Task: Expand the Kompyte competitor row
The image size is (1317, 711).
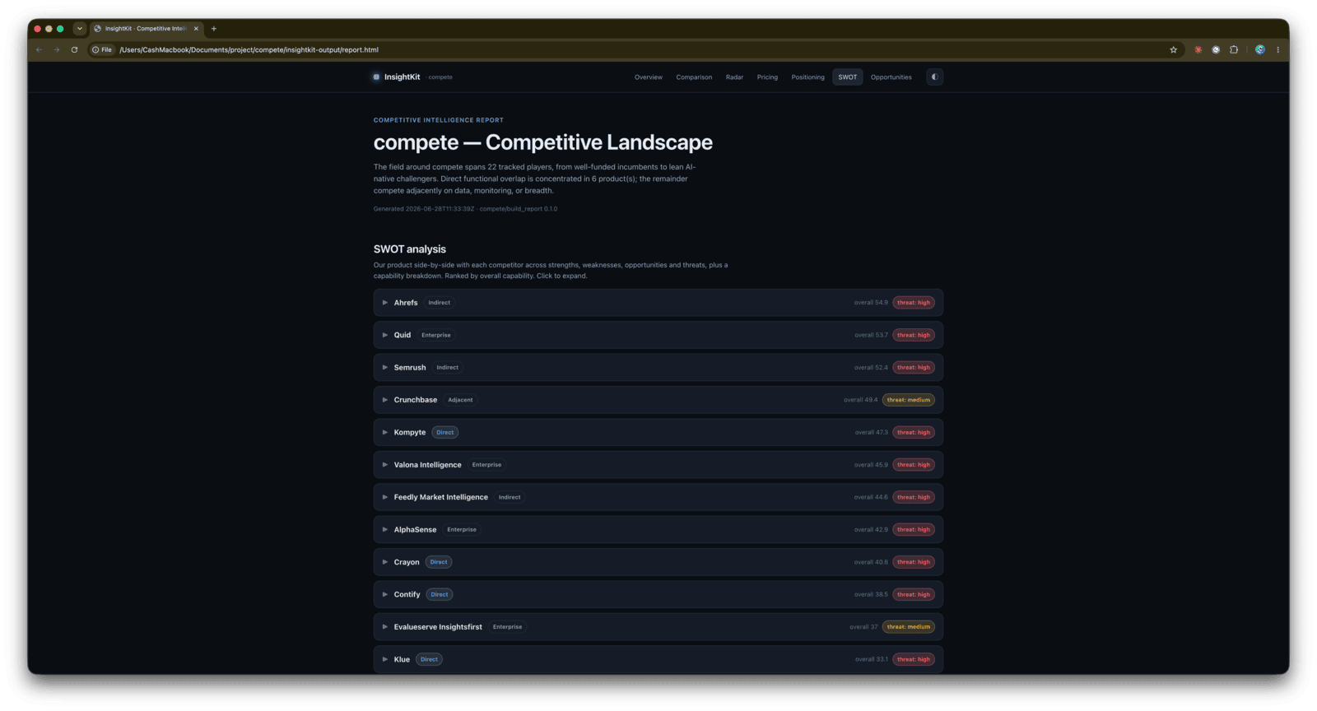Action: (658, 432)
